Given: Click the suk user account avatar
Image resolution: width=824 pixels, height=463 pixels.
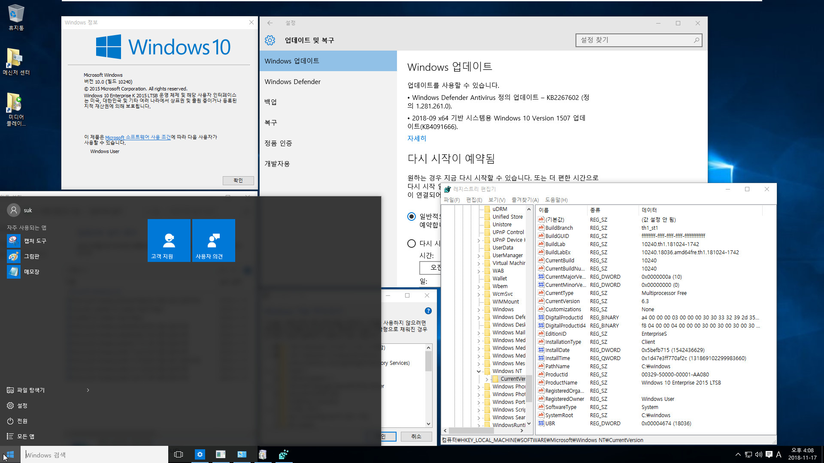Looking at the screenshot, I should (x=14, y=210).
